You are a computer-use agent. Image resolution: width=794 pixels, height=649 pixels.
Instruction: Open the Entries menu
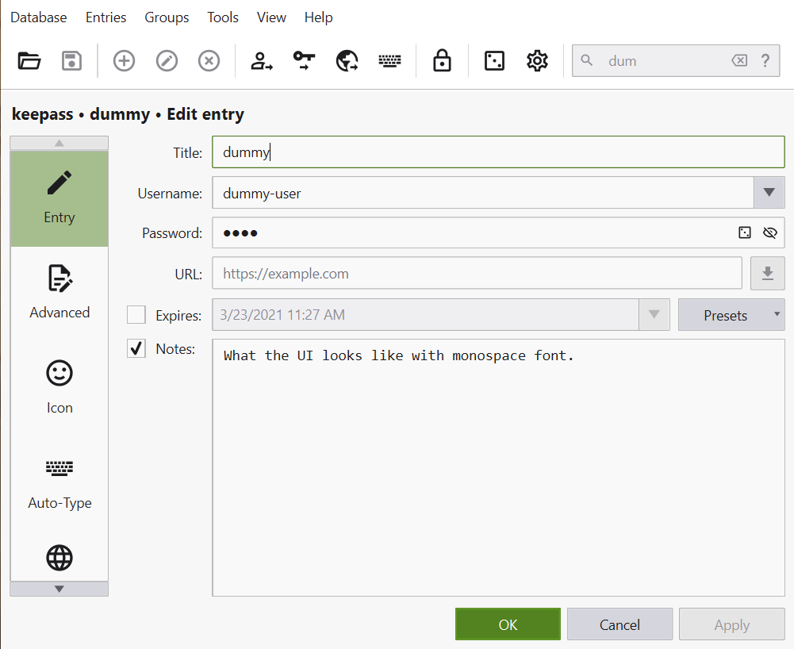105,17
